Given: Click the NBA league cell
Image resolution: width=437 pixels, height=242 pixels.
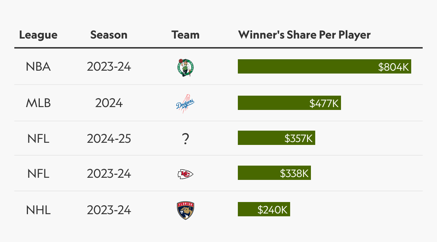Looking at the screenshot, I should coord(38,67).
